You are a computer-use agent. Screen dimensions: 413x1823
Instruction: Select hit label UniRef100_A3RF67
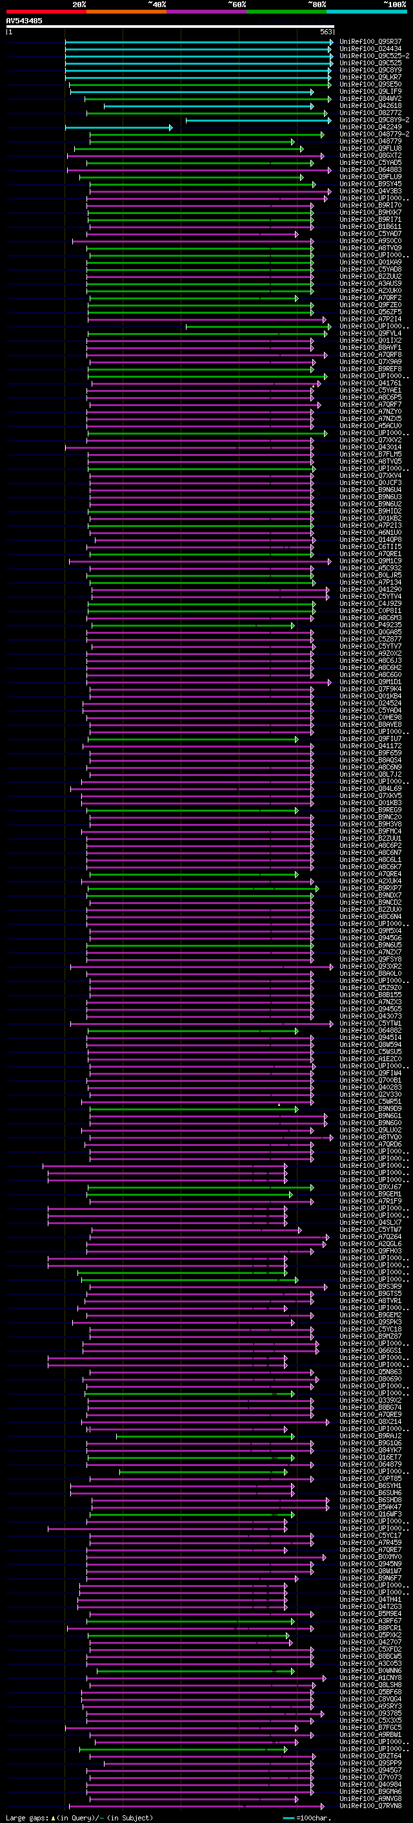tap(370, 1621)
